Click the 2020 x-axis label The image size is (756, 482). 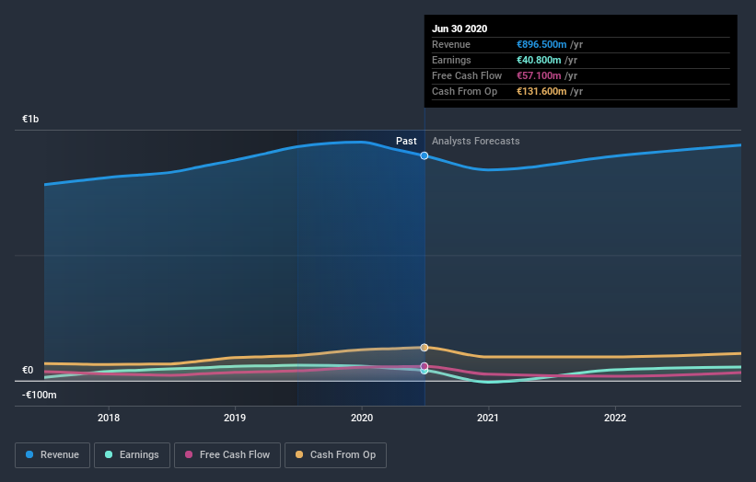coord(362,418)
